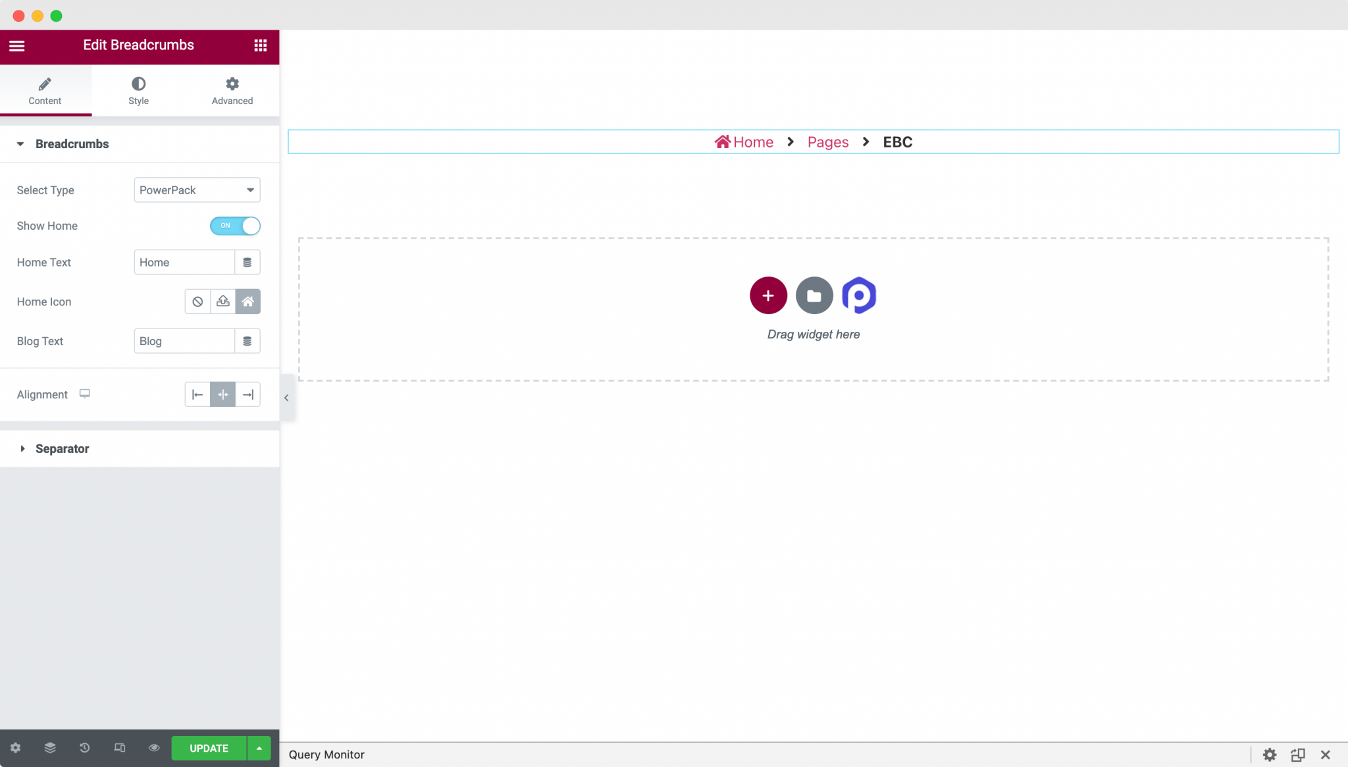This screenshot has height=767, width=1348.
Task: Open the Select Type dropdown
Action: 196,190
